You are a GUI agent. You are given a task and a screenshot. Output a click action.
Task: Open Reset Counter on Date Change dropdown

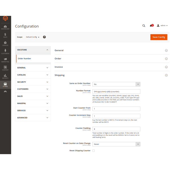click(x=116, y=144)
